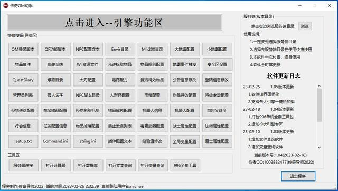Open the QM登录脚本 shortcut
The width and height of the screenshot is (338, 191).
[23, 49]
